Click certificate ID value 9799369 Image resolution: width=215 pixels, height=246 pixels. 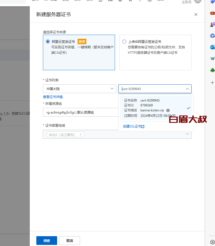(x=147, y=105)
